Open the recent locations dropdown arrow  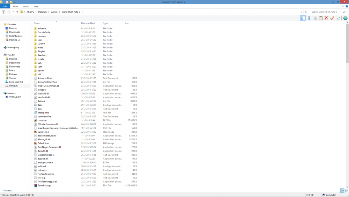click(13, 12)
